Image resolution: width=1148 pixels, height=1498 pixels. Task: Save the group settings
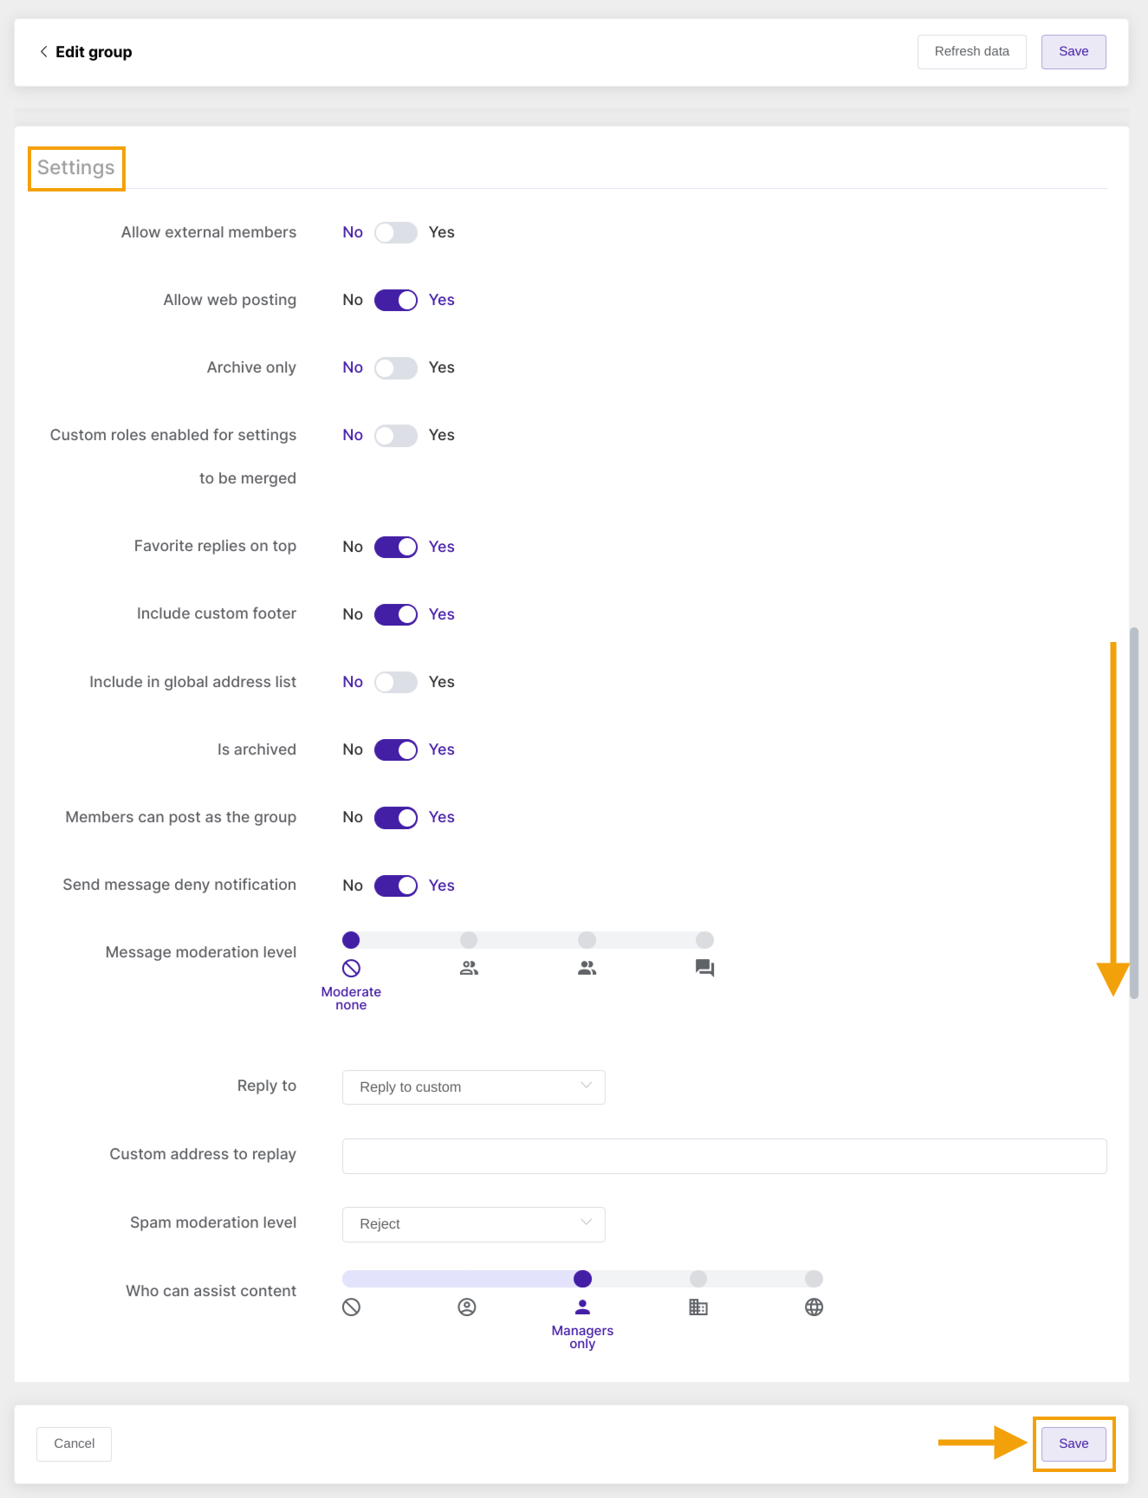tap(1073, 1443)
